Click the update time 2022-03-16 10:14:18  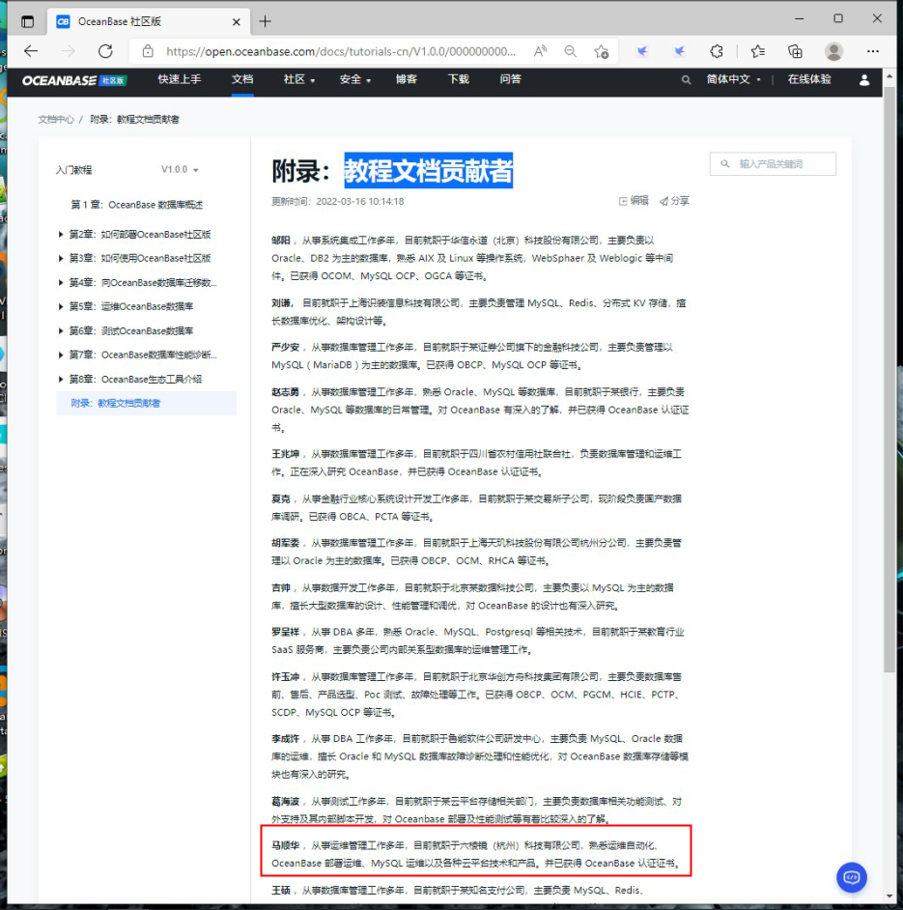tap(360, 201)
